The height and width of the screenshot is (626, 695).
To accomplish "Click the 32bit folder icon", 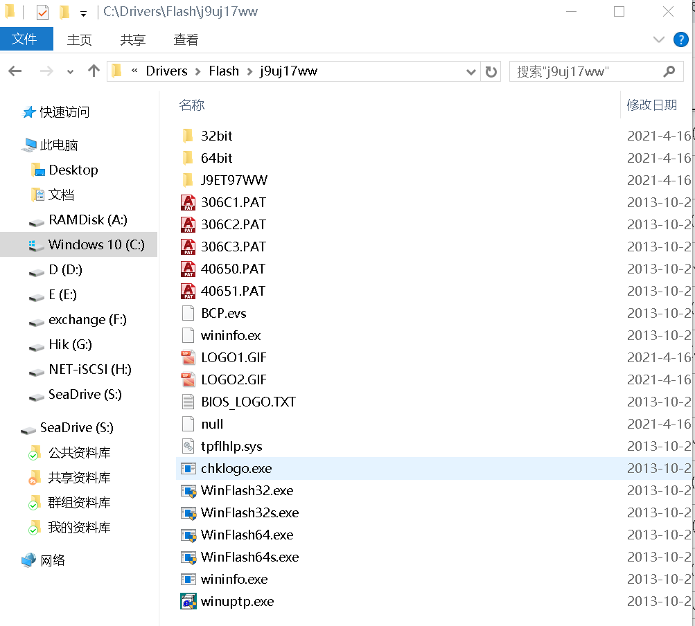I will click(x=188, y=136).
